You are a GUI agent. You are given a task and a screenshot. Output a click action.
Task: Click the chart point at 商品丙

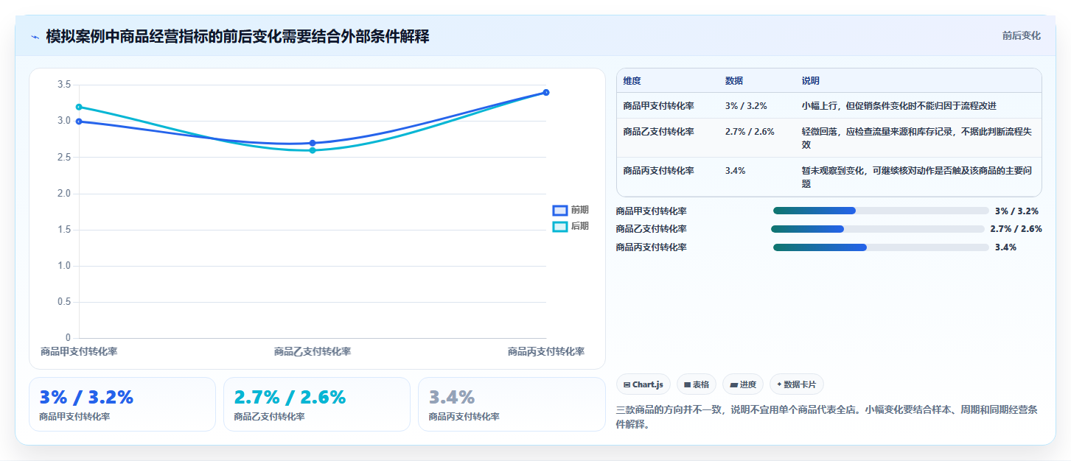pyautogui.click(x=546, y=92)
